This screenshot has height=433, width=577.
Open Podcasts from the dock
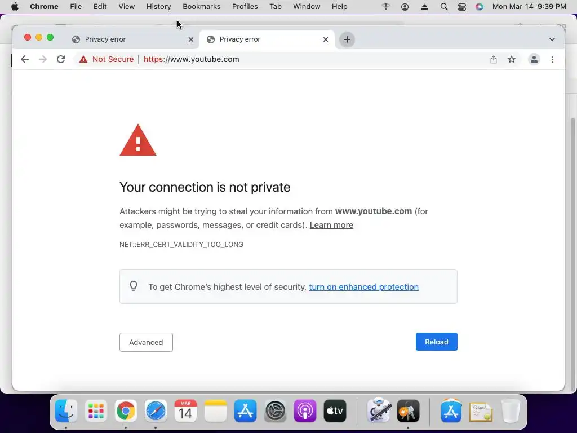pyautogui.click(x=305, y=411)
